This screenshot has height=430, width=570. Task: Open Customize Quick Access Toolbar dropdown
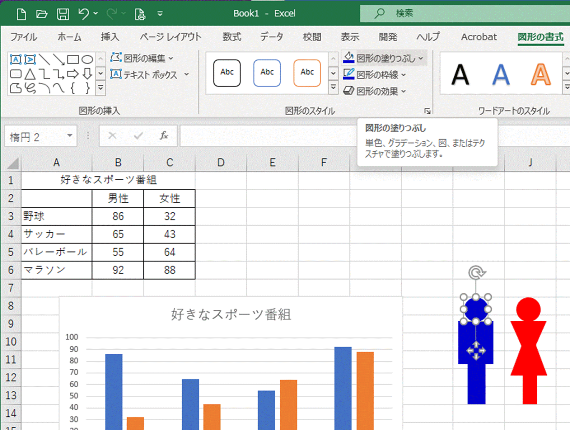(x=160, y=14)
